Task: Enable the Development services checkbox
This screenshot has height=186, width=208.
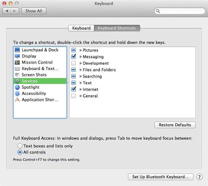Action: tap(73, 63)
